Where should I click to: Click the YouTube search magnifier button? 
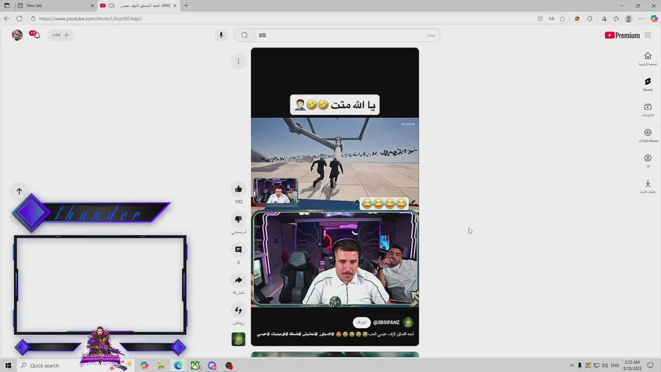click(x=244, y=35)
